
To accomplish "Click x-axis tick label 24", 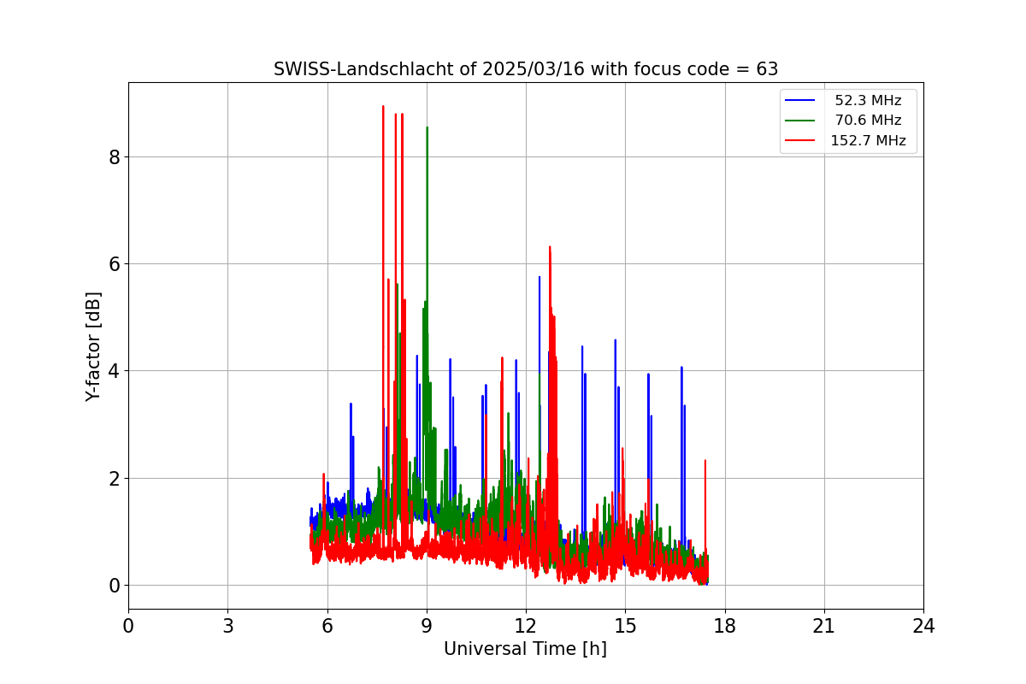I will pyautogui.click(x=923, y=626).
